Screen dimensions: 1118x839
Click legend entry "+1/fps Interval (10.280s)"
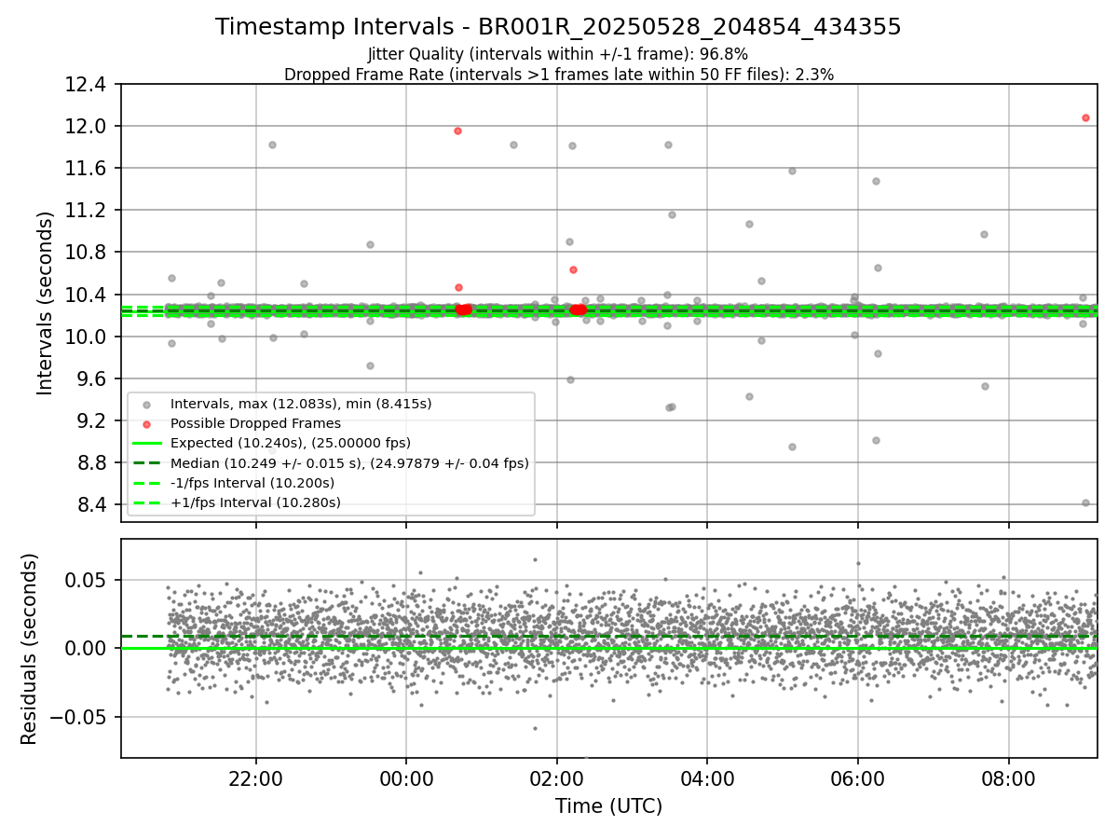coord(255,502)
